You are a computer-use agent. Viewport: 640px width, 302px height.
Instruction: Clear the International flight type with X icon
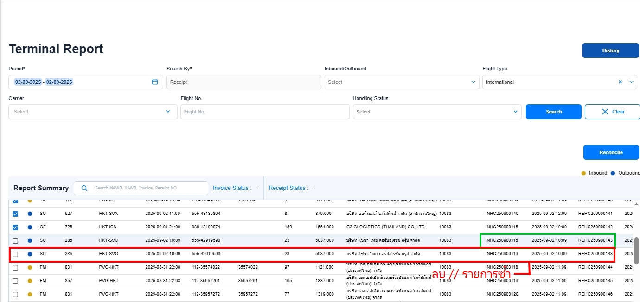(620, 82)
